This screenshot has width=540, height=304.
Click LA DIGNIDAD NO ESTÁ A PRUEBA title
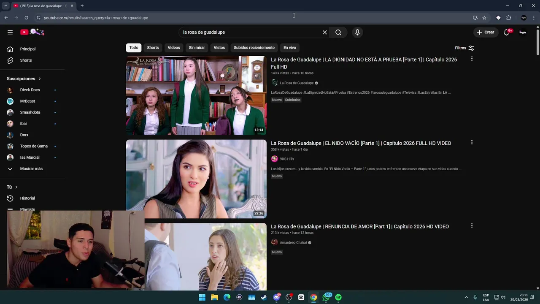364,63
